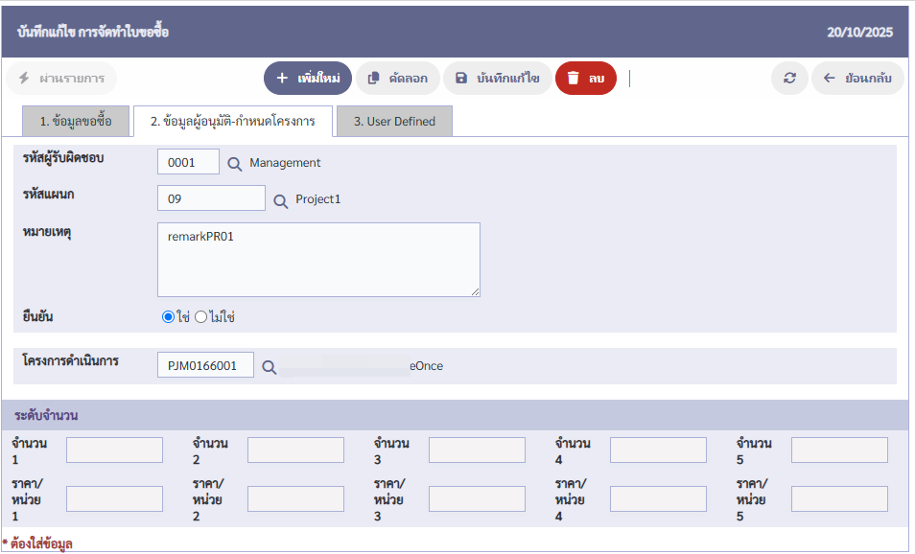Click the refresh icon button
The width and height of the screenshot is (915, 554).
[789, 78]
